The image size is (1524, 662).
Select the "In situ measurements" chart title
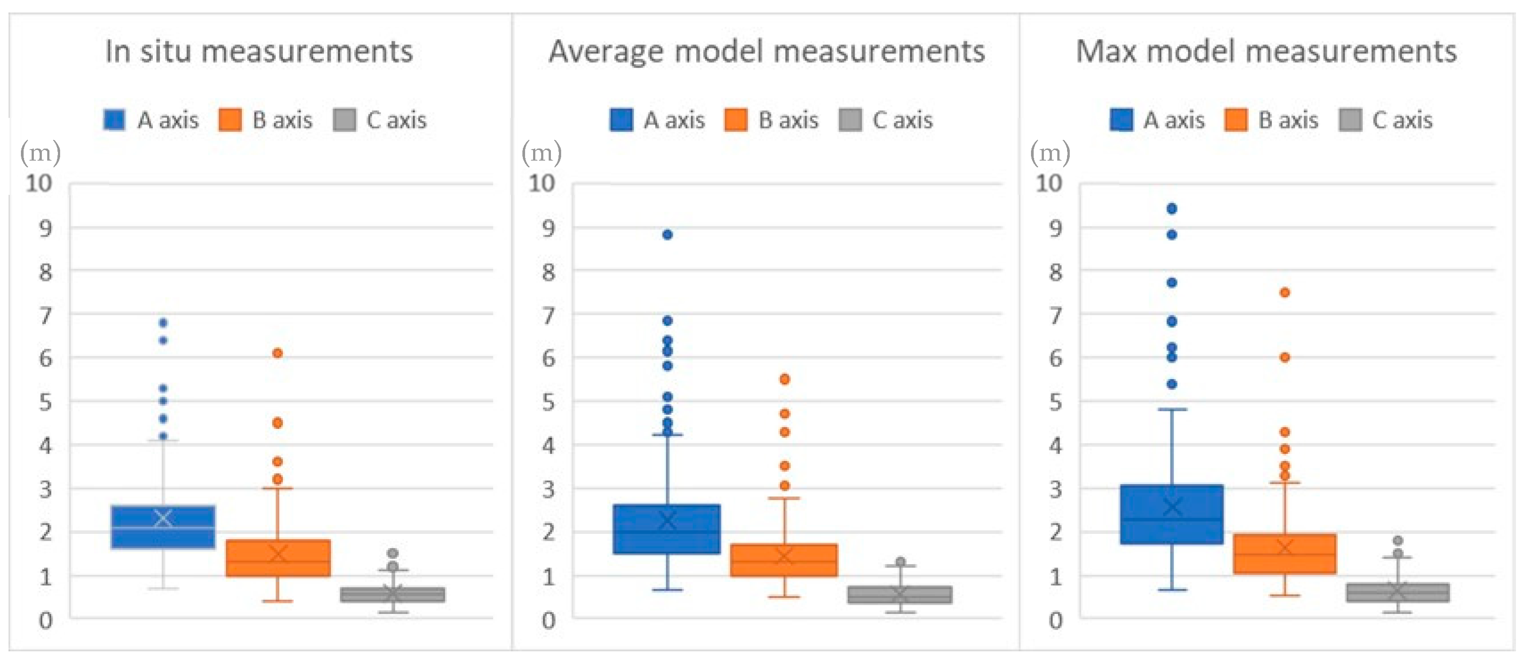pos(259,52)
